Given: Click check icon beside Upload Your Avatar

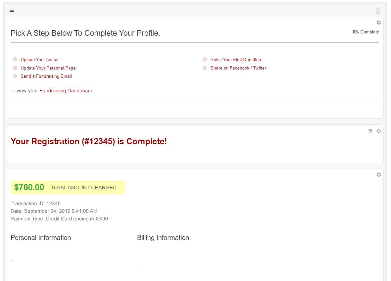Looking at the screenshot, I should pyautogui.click(x=15, y=59).
